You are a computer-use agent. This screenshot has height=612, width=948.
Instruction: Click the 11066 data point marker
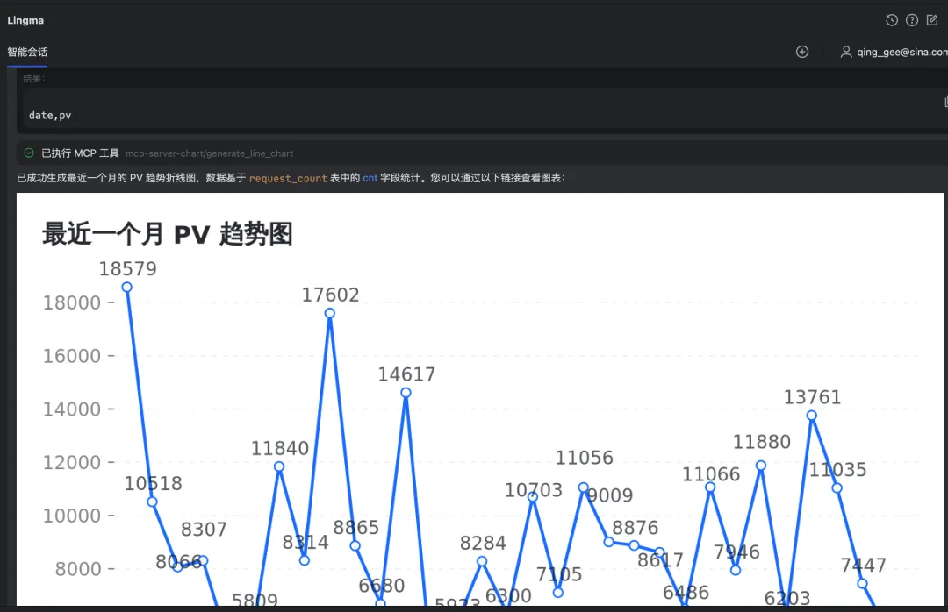pyautogui.click(x=710, y=487)
